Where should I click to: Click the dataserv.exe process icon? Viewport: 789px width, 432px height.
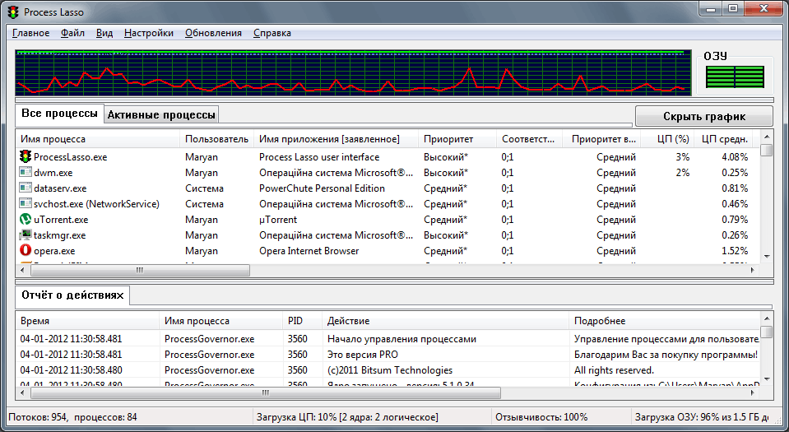click(x=26, y=188)
